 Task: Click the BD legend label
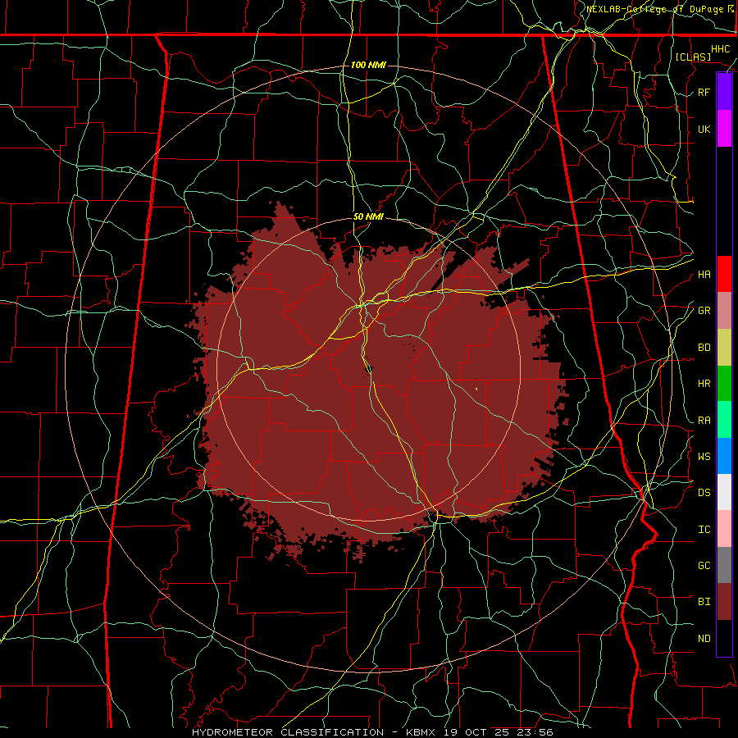704,348
